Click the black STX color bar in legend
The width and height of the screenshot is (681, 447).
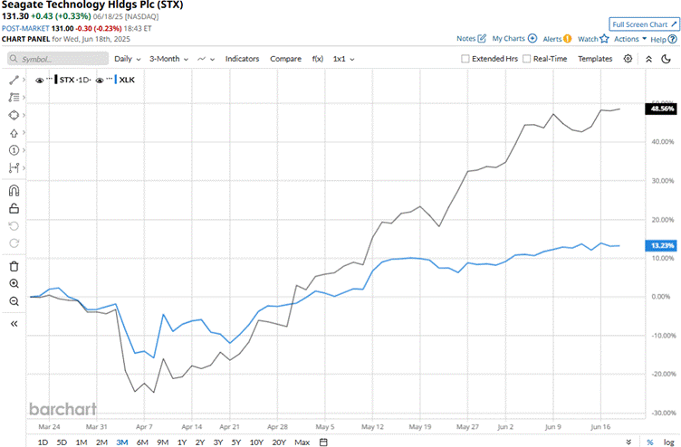pos(56,80)
